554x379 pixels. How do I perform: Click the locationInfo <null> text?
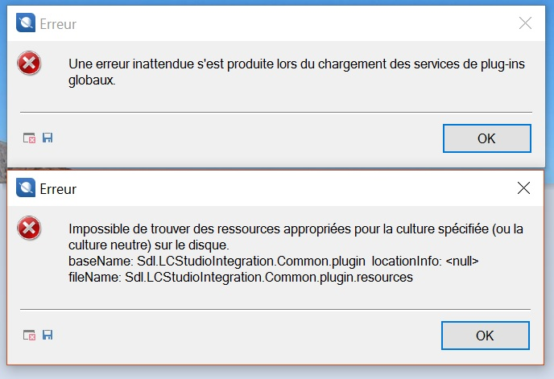pos(425,261)
